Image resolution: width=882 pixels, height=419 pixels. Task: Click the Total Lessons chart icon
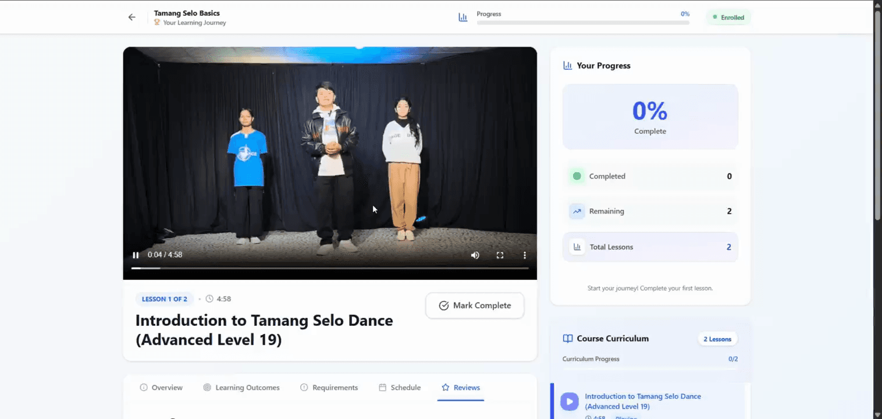click(x=577, y=247)
